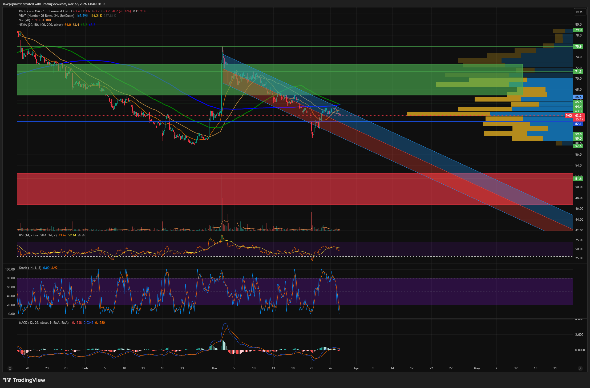Screen dimensions: 590x388
Task: Click the VRVP indicator legend
Action: [46, 16]
